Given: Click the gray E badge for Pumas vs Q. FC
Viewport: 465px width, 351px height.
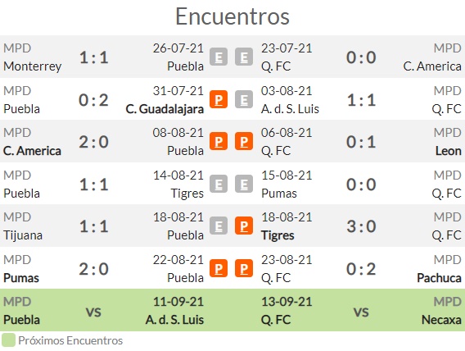Looking at the screenshot, I should [x=244, y=184].
